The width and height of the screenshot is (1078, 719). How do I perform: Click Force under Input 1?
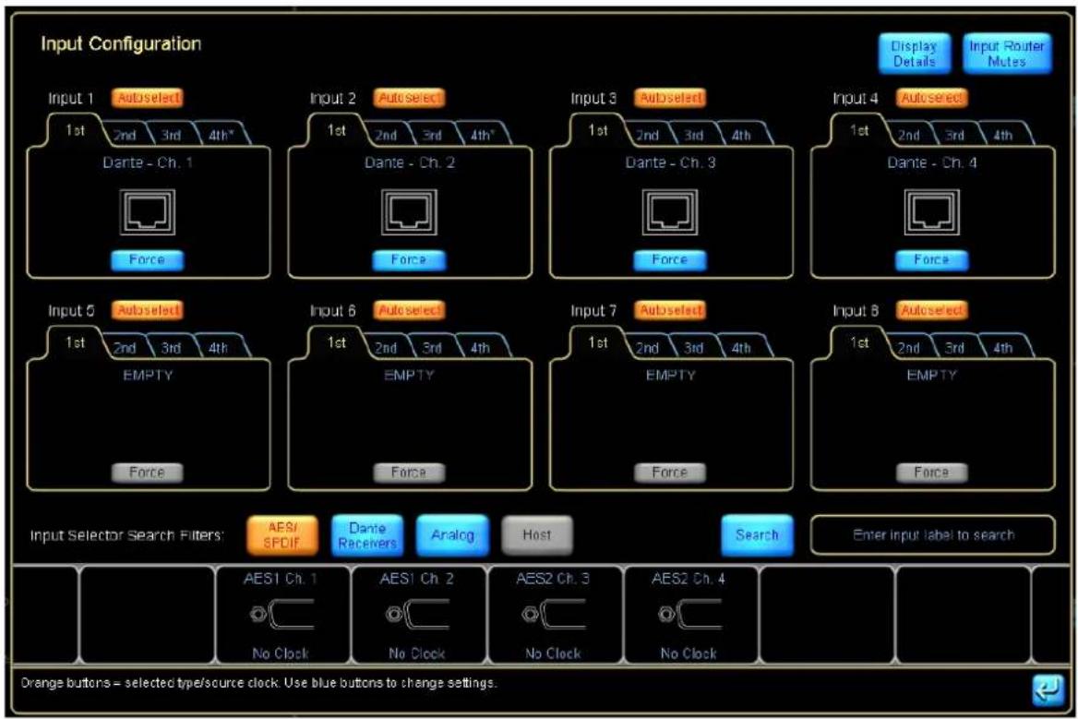pos(147,260)
